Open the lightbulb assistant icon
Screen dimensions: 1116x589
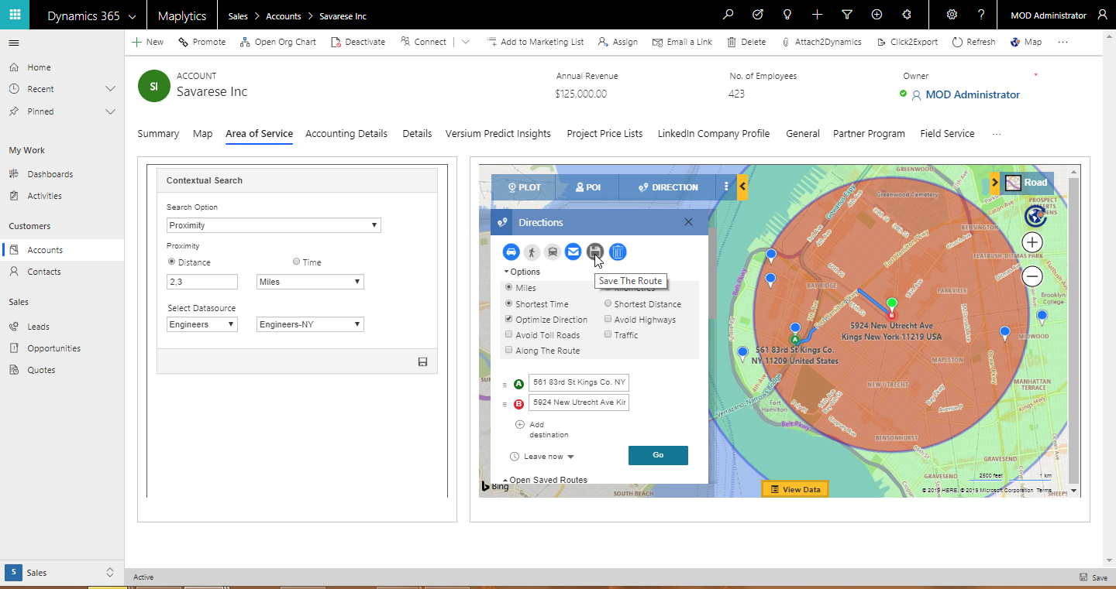[x=787, y=15]
